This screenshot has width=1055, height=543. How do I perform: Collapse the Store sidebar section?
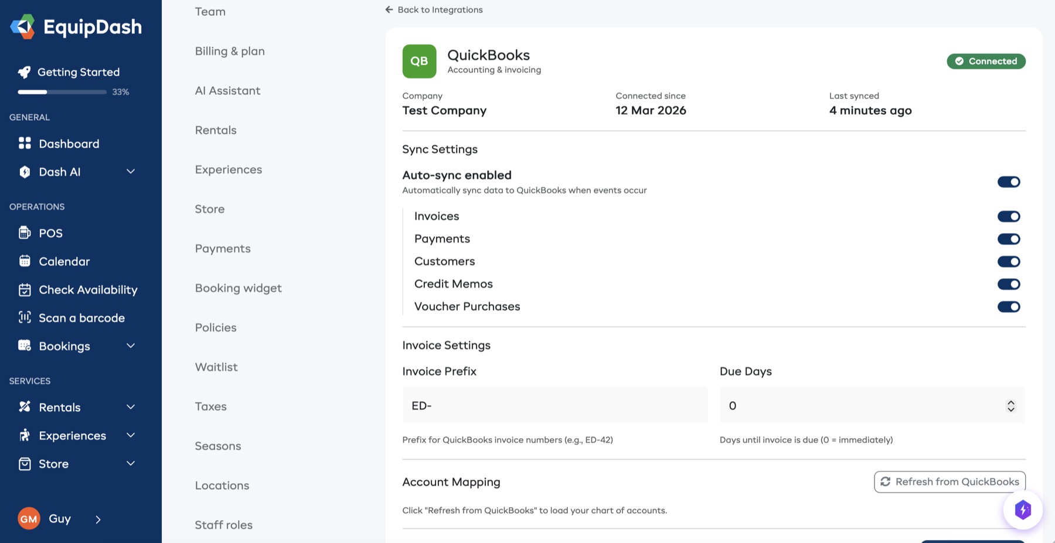(130, 463)
